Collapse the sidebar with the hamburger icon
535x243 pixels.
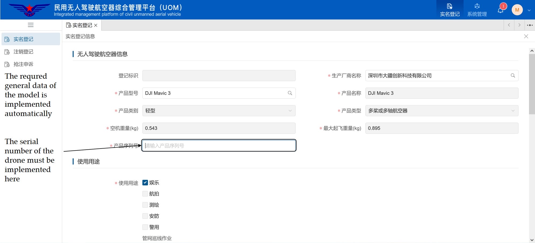pos(31,25)
